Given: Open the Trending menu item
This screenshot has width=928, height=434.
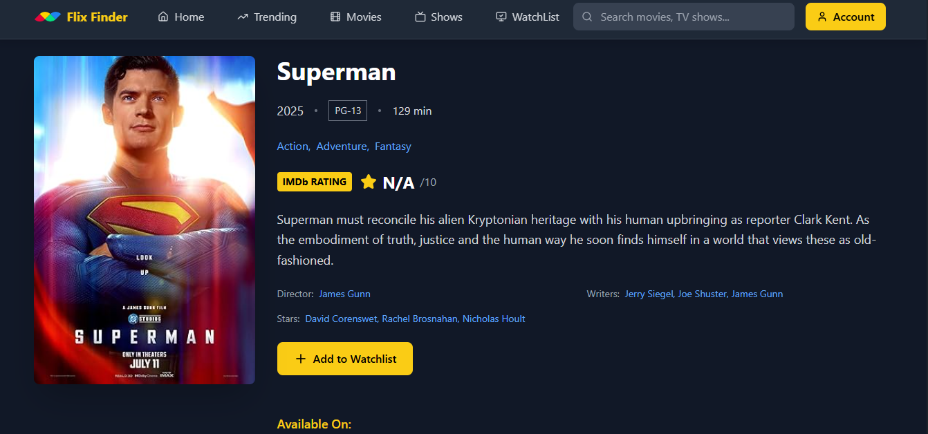Looking at the screenshot, I should 267,17.
